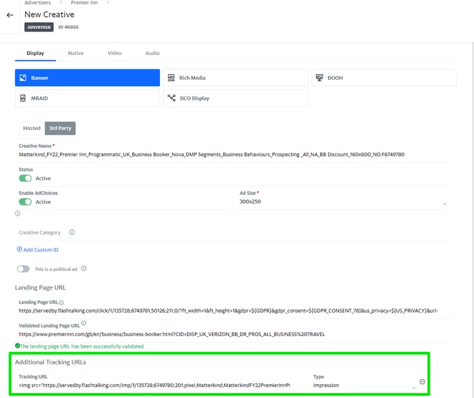
Task: Open tracking Type Impression dropdown
Action: (x=364, y=386)
